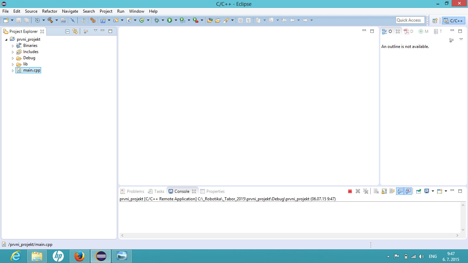Viewport: 468px width, 263px height.
Task: Expand the Debug folder in project tree
Action: 13,58
